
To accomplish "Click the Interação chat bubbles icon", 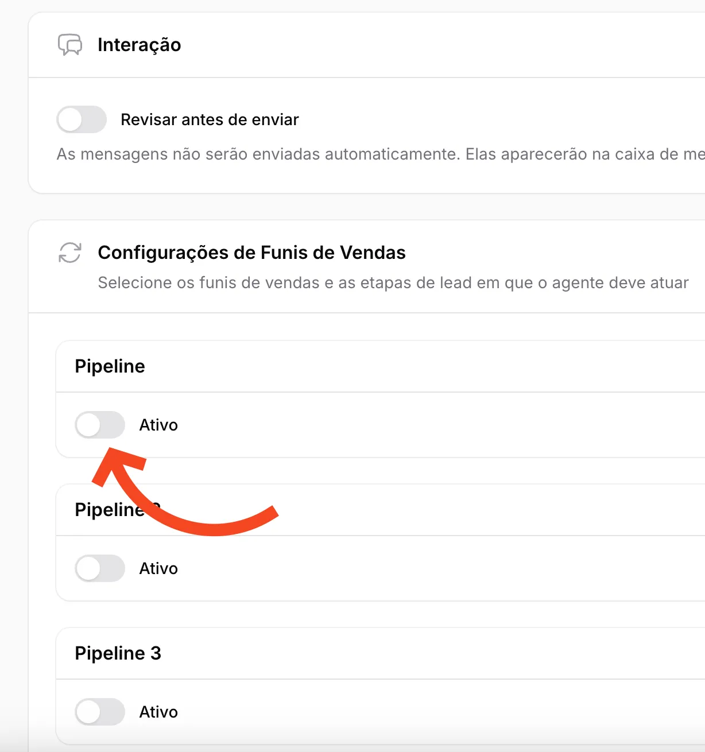I will (x=70, y=45).
